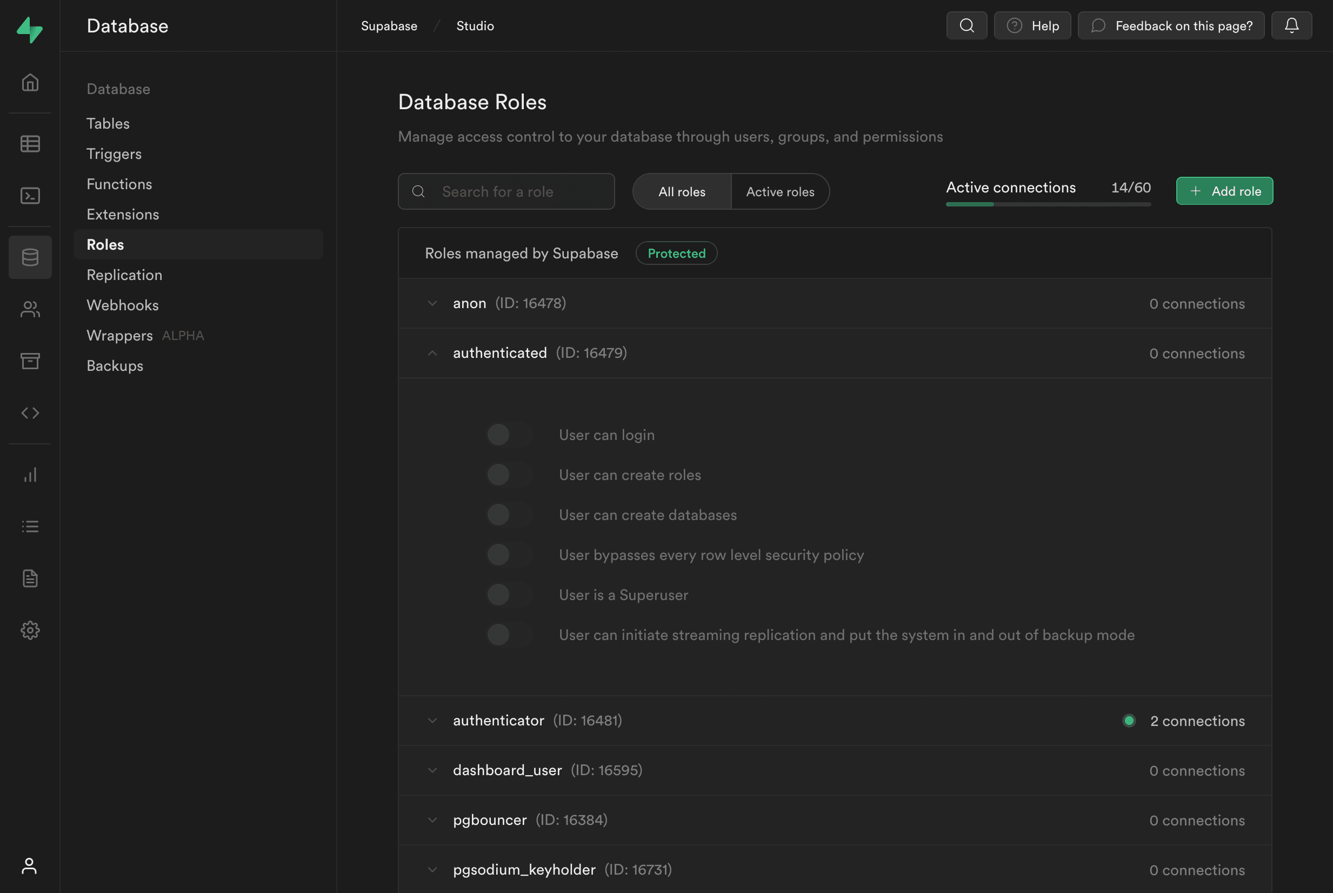Open the Table Editor sidebar icon
The image size is (1333, 893).
30,144
